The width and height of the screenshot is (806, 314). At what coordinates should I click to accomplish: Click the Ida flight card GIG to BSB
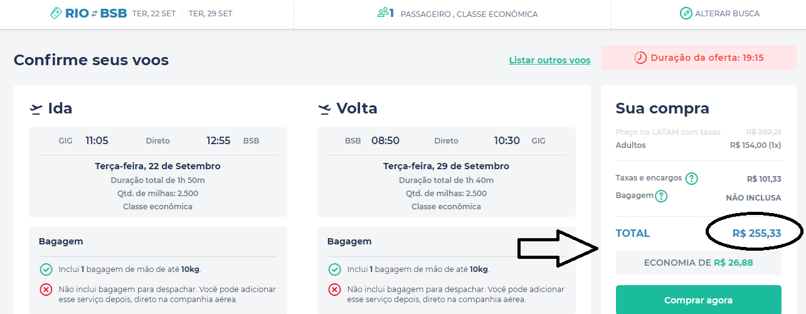coord(158,172)
